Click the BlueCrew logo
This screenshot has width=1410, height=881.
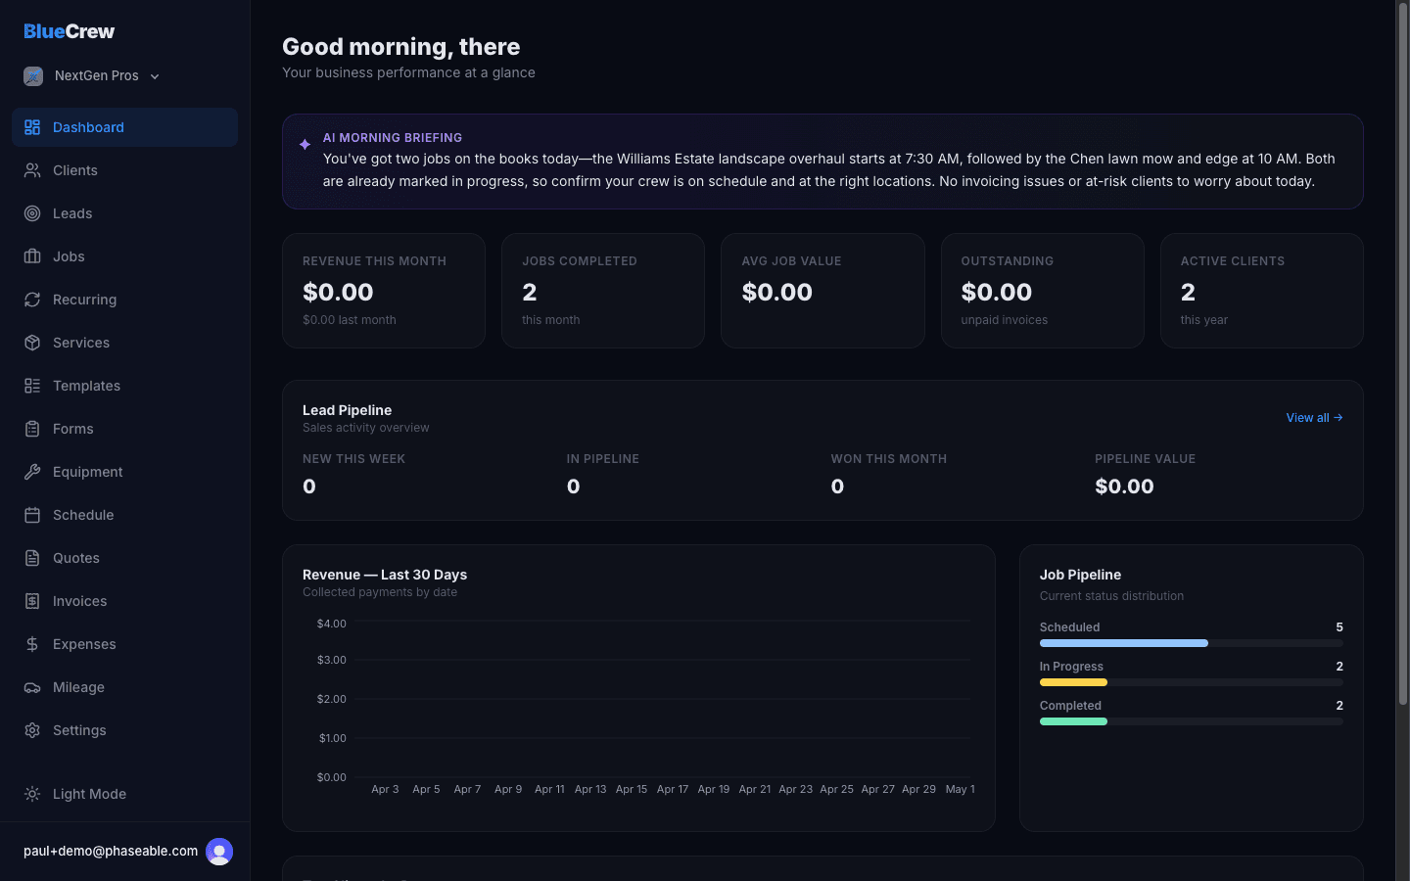click(69, 31)
